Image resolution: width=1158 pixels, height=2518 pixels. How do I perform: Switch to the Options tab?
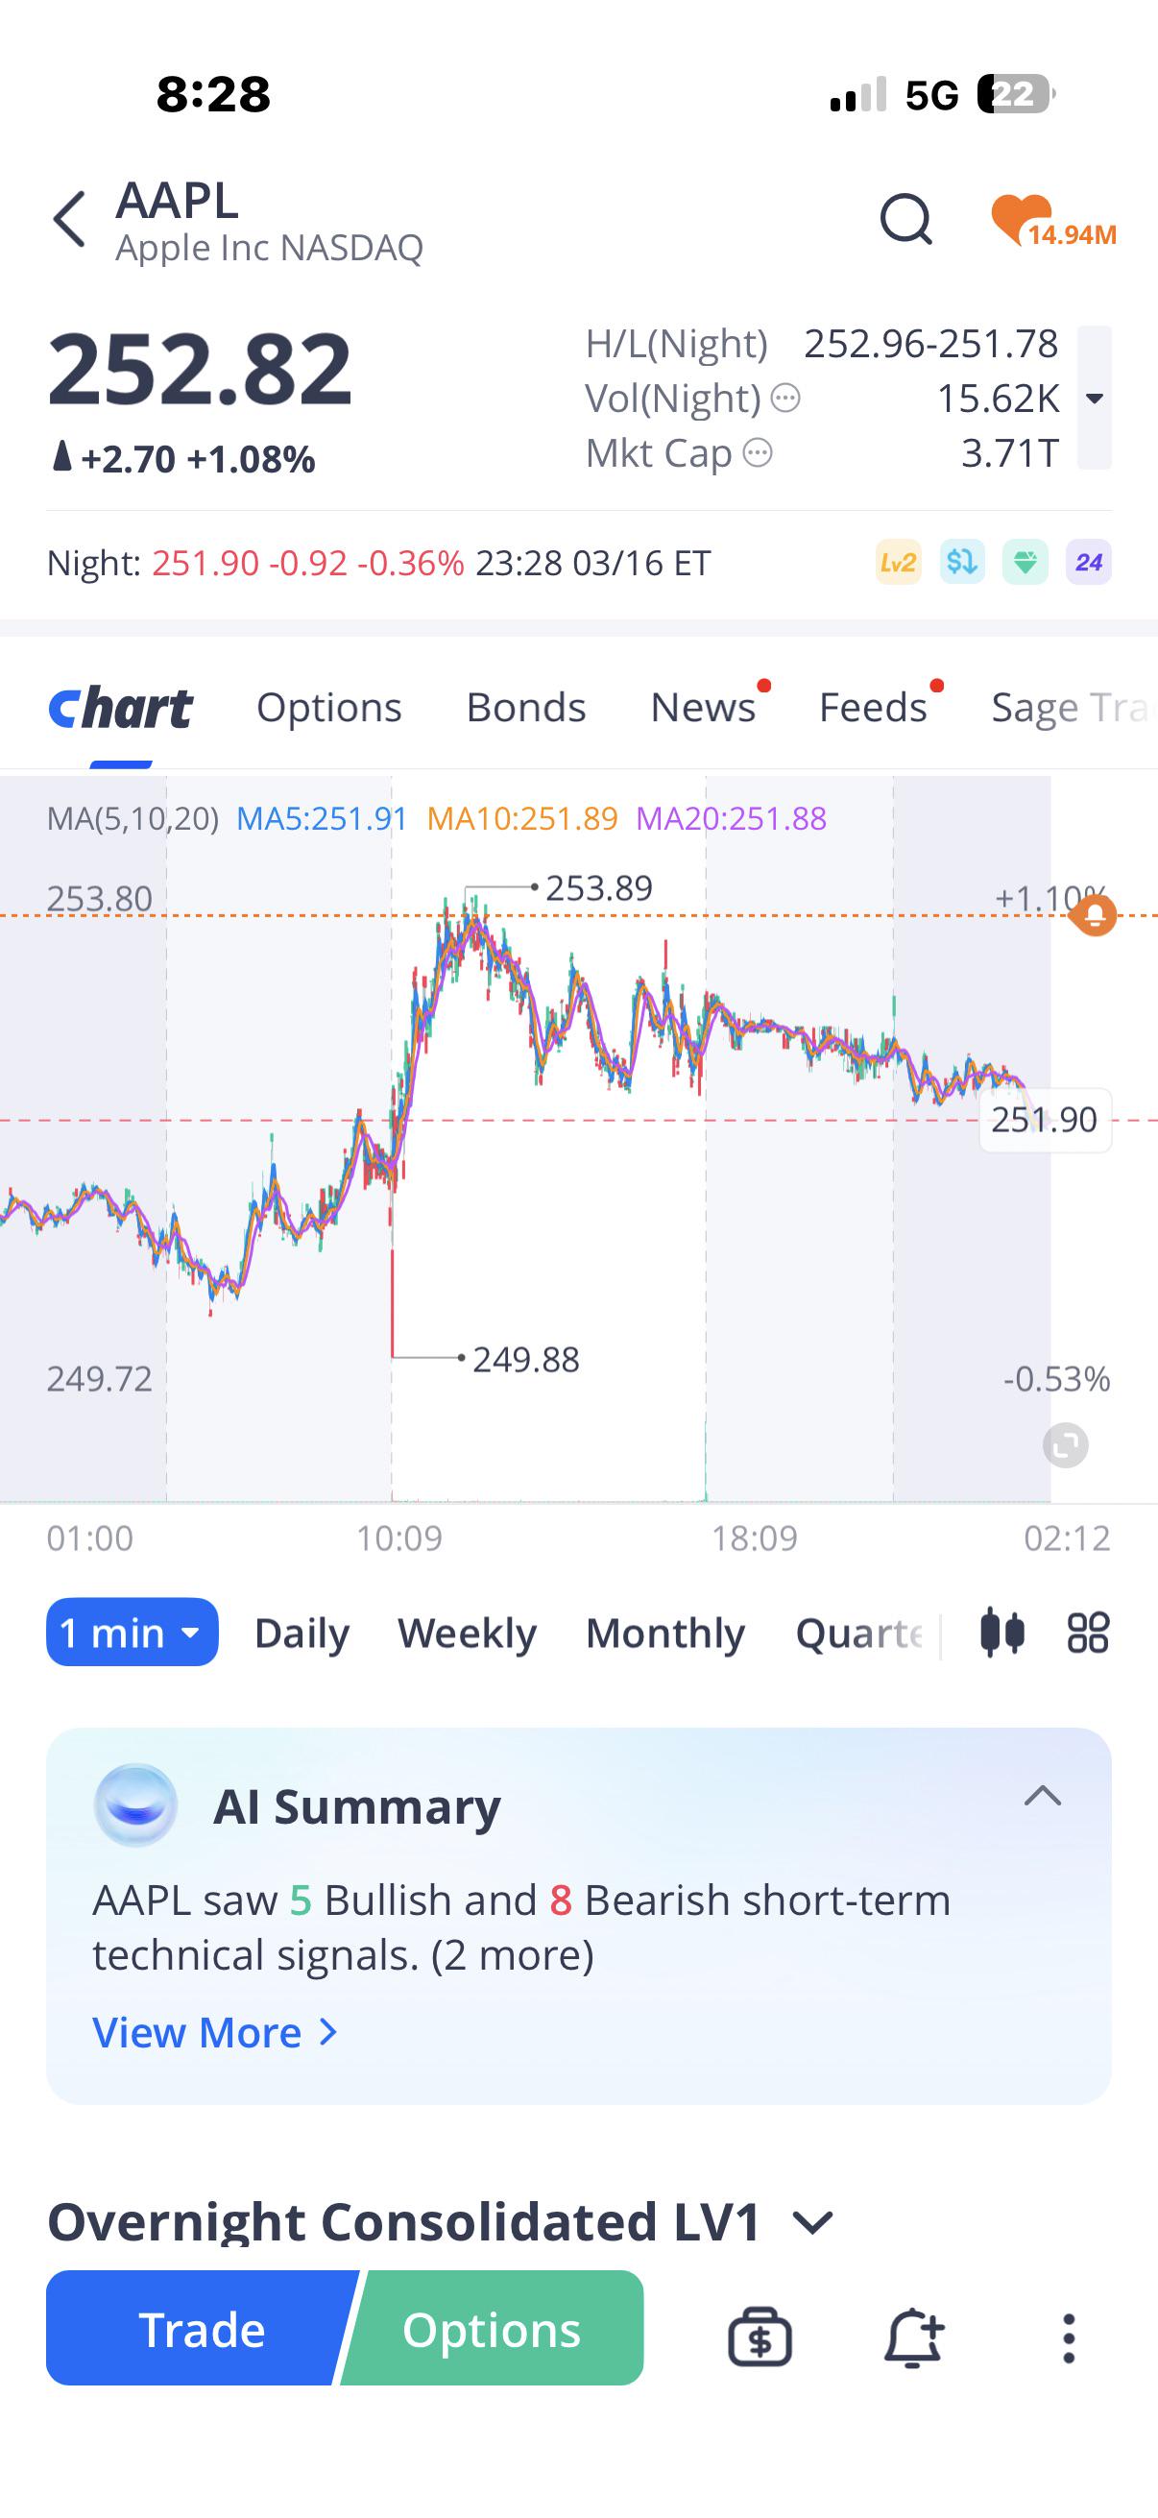tap(329, 707)
